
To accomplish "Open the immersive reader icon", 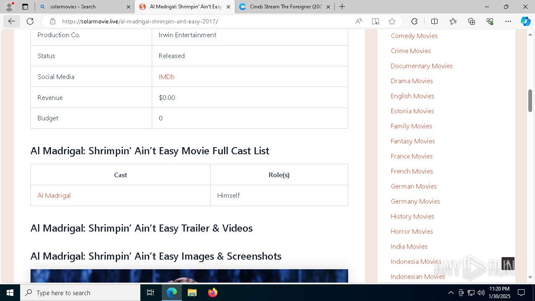I will (x=375, y=21).
